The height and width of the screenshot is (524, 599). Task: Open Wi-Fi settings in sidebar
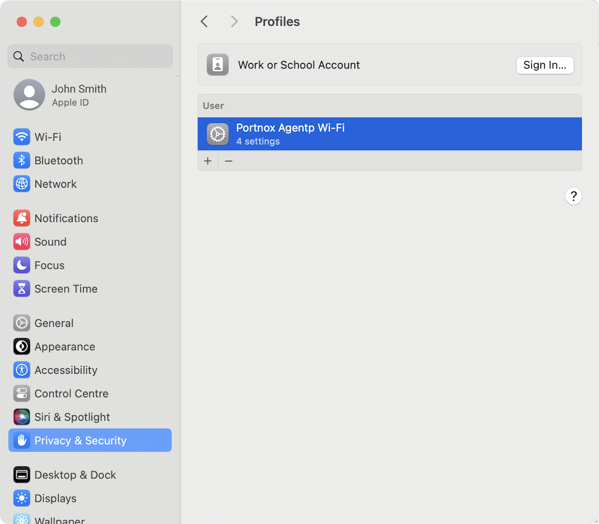coord(90,137)
